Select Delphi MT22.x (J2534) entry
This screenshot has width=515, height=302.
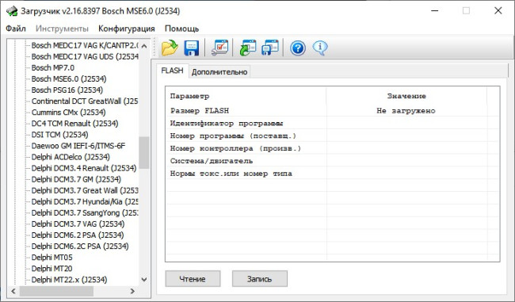point(69,280)
